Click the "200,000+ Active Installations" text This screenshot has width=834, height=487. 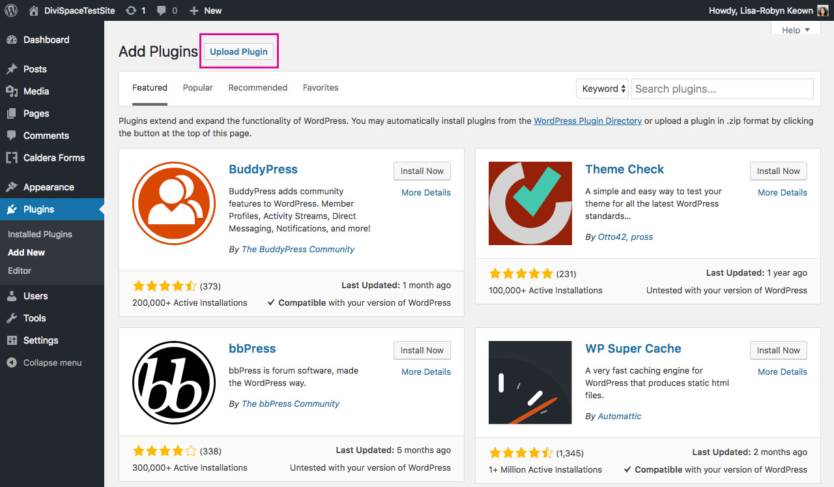pyautogui.click(x=190, y=303)
